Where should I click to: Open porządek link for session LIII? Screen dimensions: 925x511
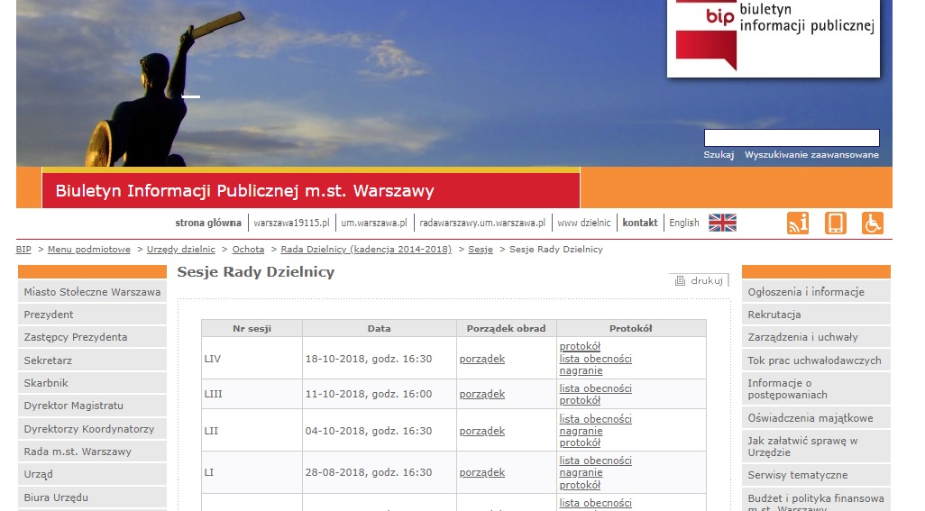(482, 394)
